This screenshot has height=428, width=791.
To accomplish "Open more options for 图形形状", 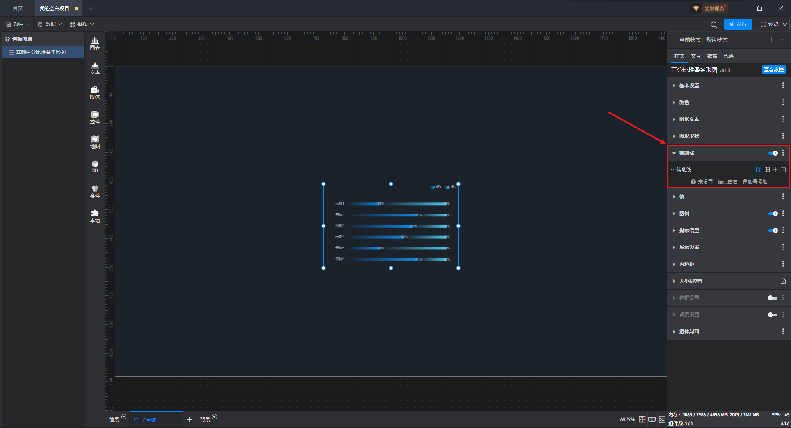I will coord(783,136).
